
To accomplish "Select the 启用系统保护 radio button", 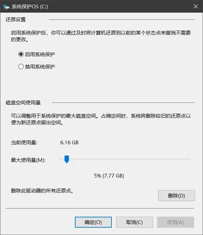I will (21, 54).
